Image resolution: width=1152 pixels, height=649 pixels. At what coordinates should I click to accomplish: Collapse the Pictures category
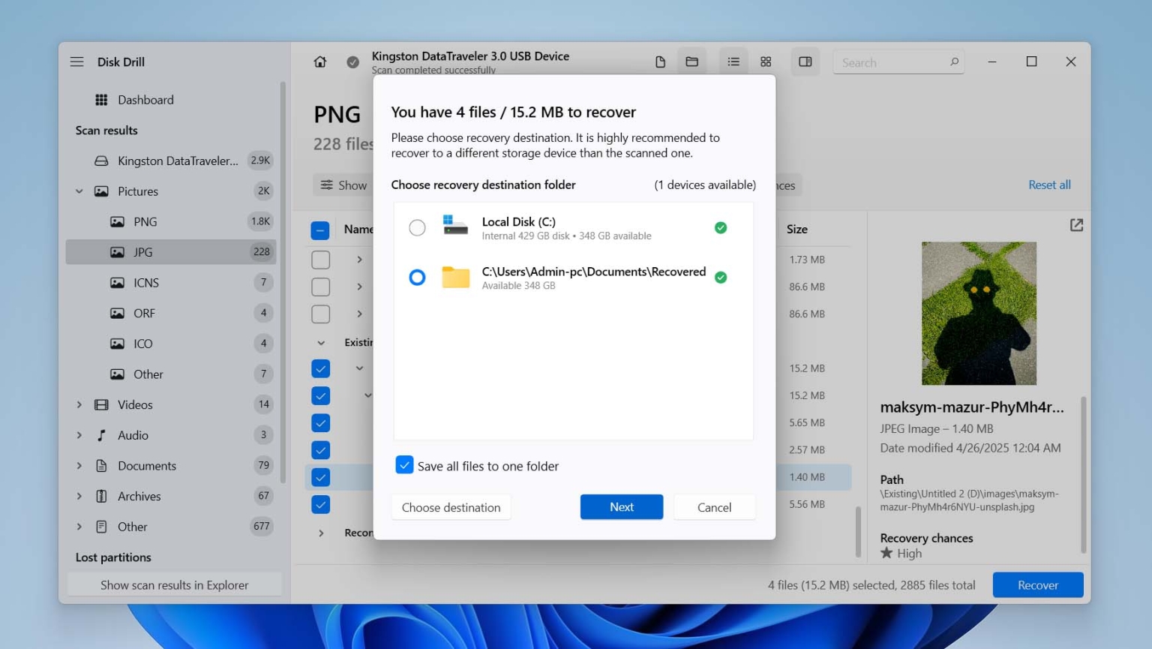79,191
